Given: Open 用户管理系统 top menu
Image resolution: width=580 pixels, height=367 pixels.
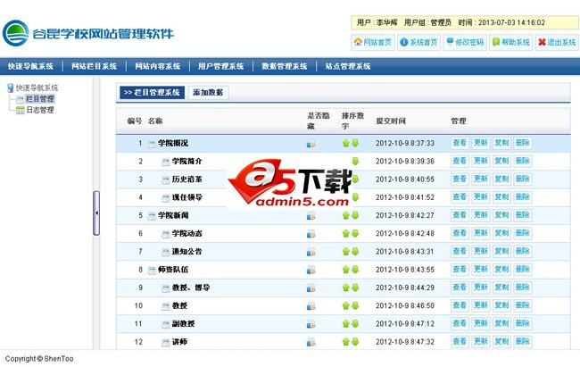Looking at the screenshot, I should [220, 66].
